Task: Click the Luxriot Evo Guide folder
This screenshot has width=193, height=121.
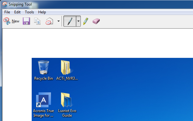Action: [67, 100]
